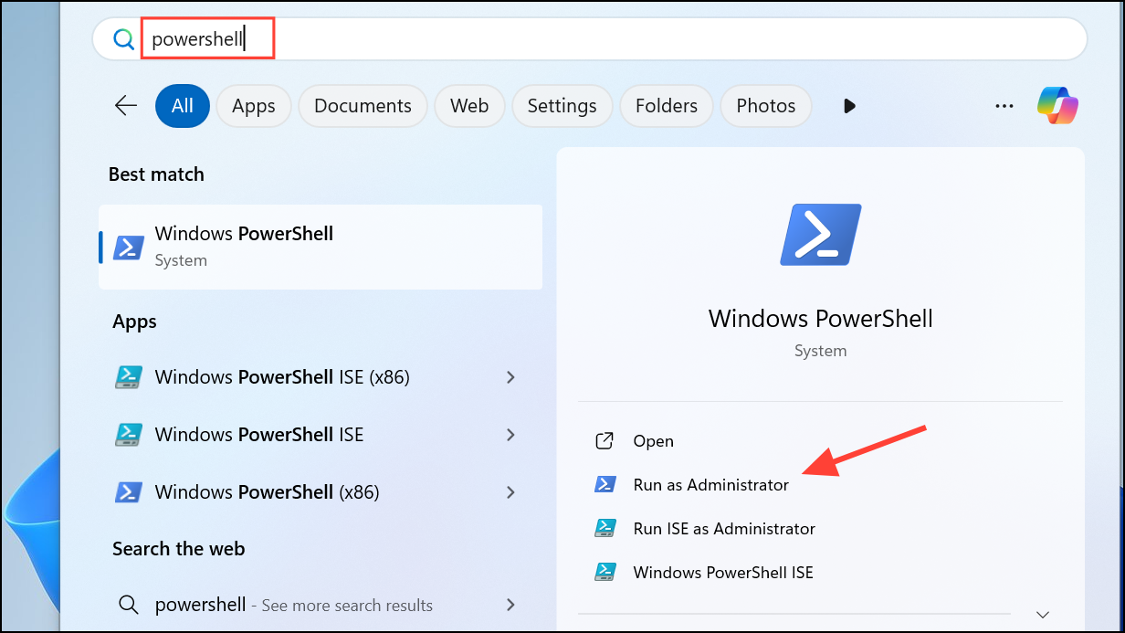The image size is (1125, 633).
Task: Switch to the Documents filter tab
Action: 363,106
